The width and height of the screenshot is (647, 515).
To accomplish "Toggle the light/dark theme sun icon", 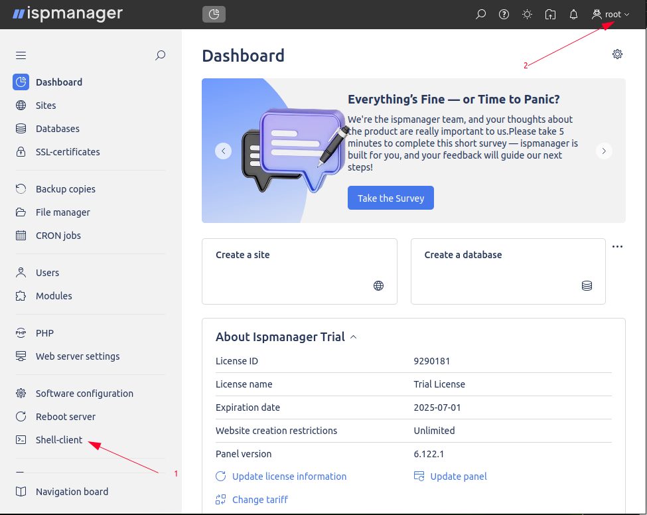I will [x=527, y=14].
